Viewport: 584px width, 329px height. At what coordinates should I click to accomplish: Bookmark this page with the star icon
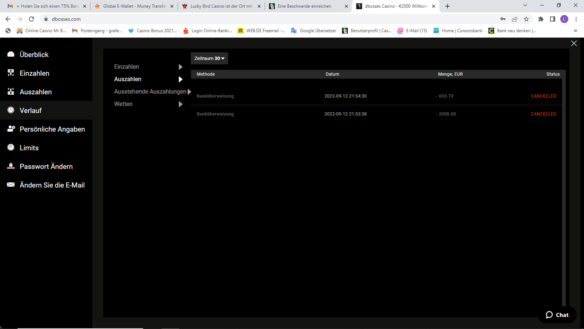pyautogui.click(x=526, y=19)
